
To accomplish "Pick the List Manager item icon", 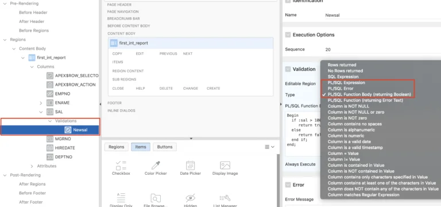I will (x=225, y=198).
